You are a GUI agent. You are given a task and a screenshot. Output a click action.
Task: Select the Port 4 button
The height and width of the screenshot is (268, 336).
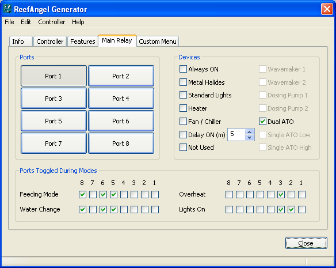121,99
